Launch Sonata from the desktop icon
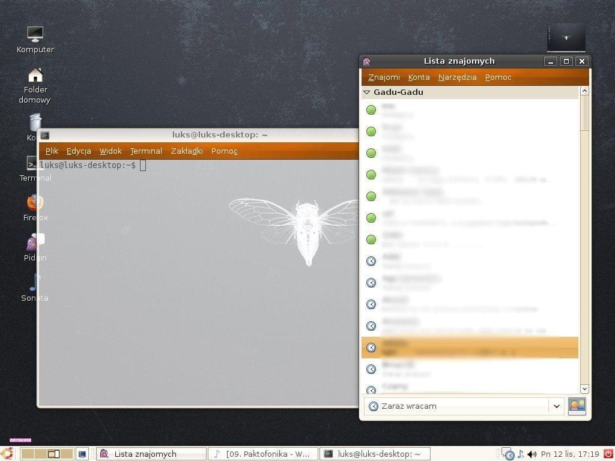615x461 pixels. pos(35,283)
